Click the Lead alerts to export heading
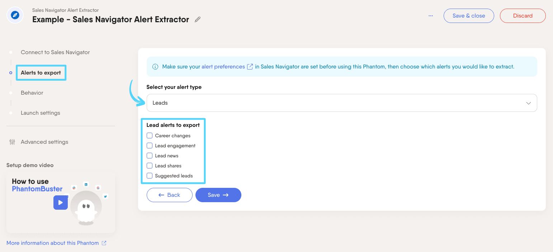 (x=173, y=125)
